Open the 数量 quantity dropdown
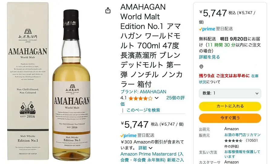The height and width of the screenshot is (164, 270). [x=230, y=93]
